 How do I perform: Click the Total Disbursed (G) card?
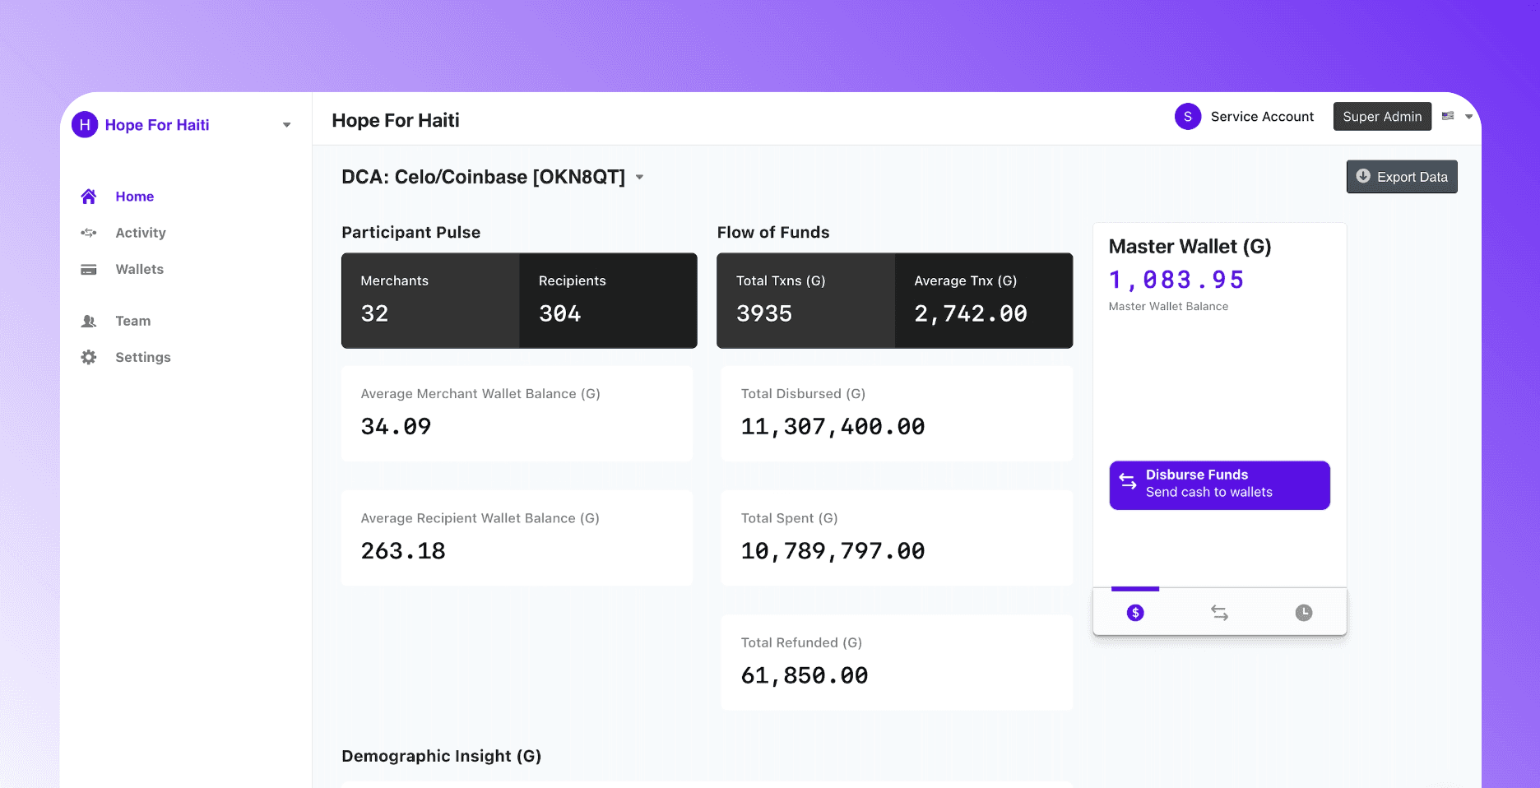pyautogui.click(x=897, y=414)
